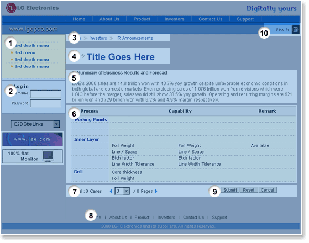Screen dimensions: 309x243
Task: Click the Submit button
Action: pyautogui.click(x=230, y=190)
